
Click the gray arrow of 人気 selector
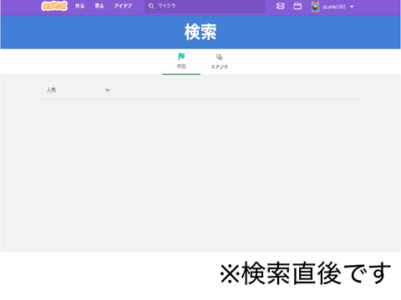108,90
